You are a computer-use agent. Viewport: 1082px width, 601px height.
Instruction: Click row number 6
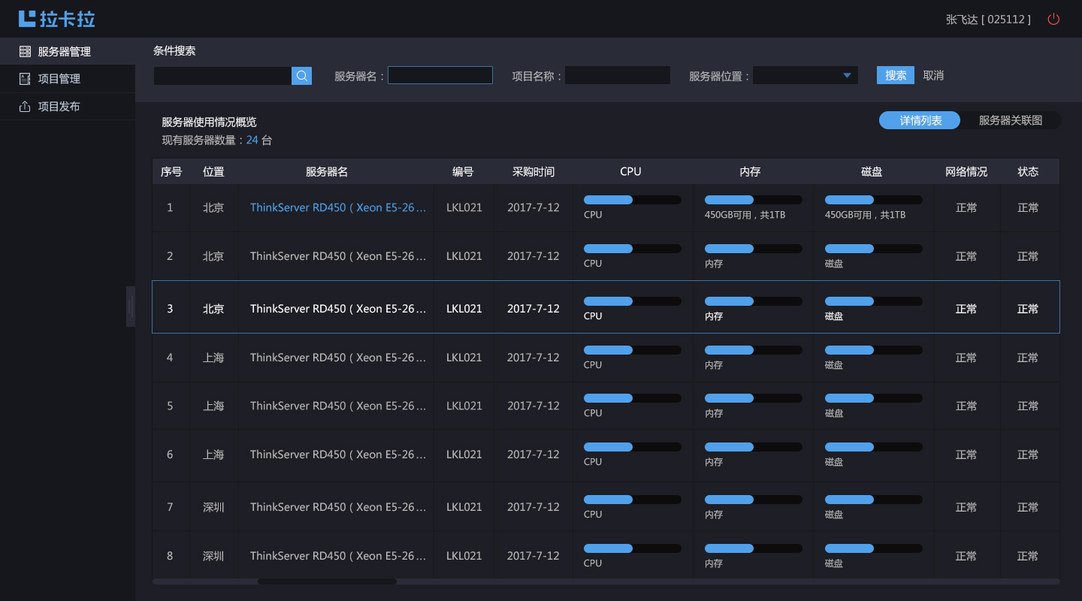170,455
